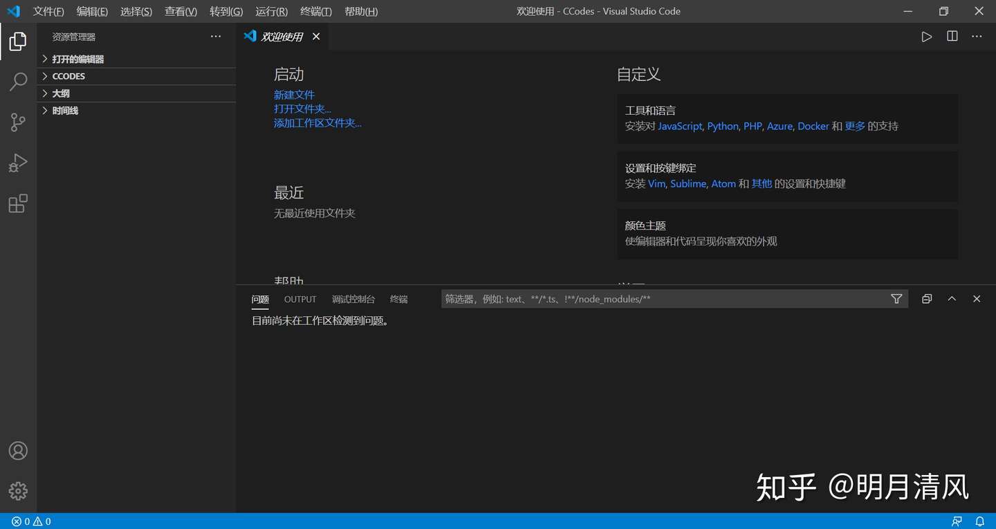Screen dimensions: 996x529
Task: Click the errors and warnings status item
Action: pyautogui.click(x=31, y=521)
